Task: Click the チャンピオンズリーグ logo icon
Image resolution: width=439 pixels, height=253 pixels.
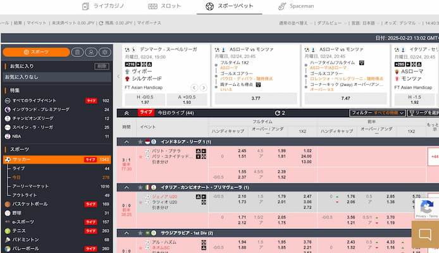Action: [x=8, y=118]
